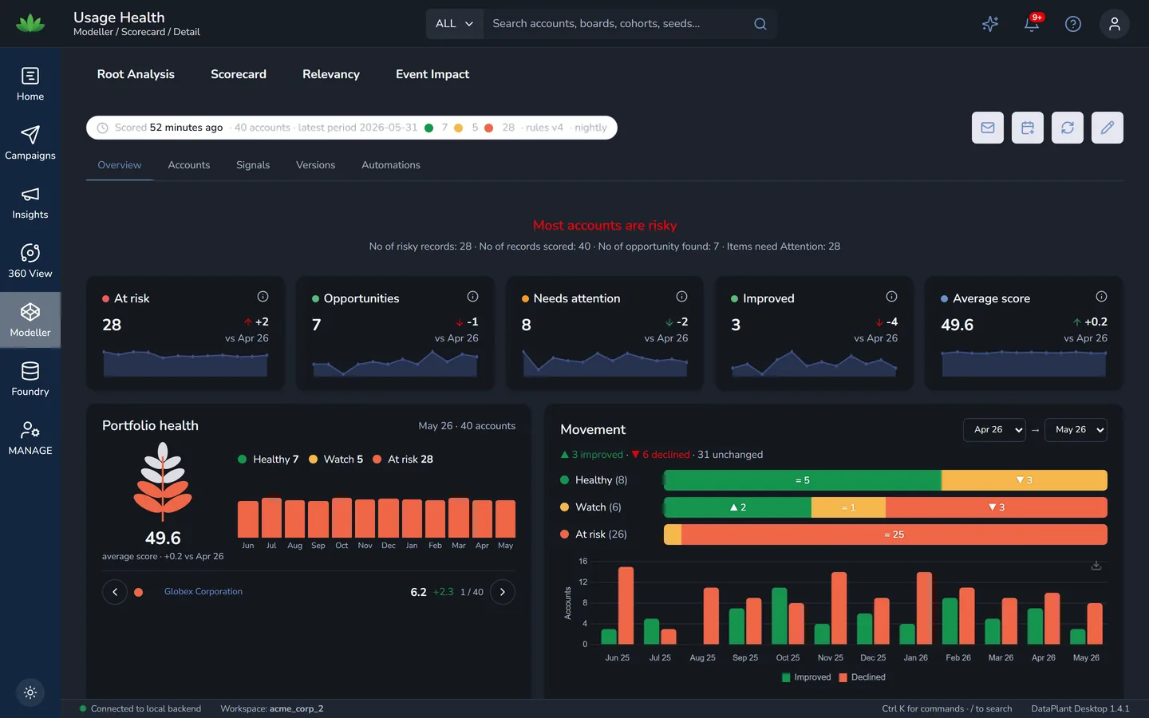
Task: Download the Movement chart
Action: click(1096, 566)
